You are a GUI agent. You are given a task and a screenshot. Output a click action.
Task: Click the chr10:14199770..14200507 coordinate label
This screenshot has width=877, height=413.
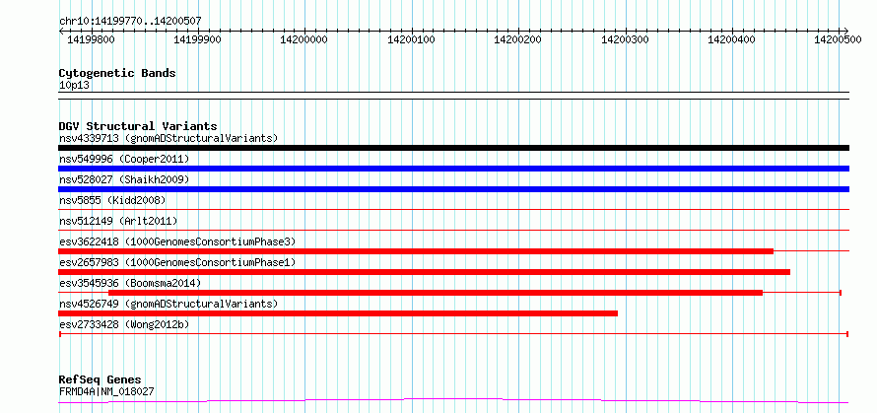(x=130, y=22)
